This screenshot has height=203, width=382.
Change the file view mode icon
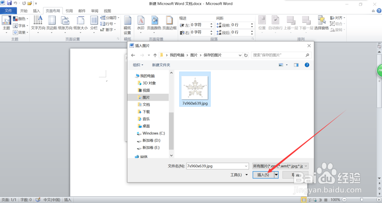(281, 65)
